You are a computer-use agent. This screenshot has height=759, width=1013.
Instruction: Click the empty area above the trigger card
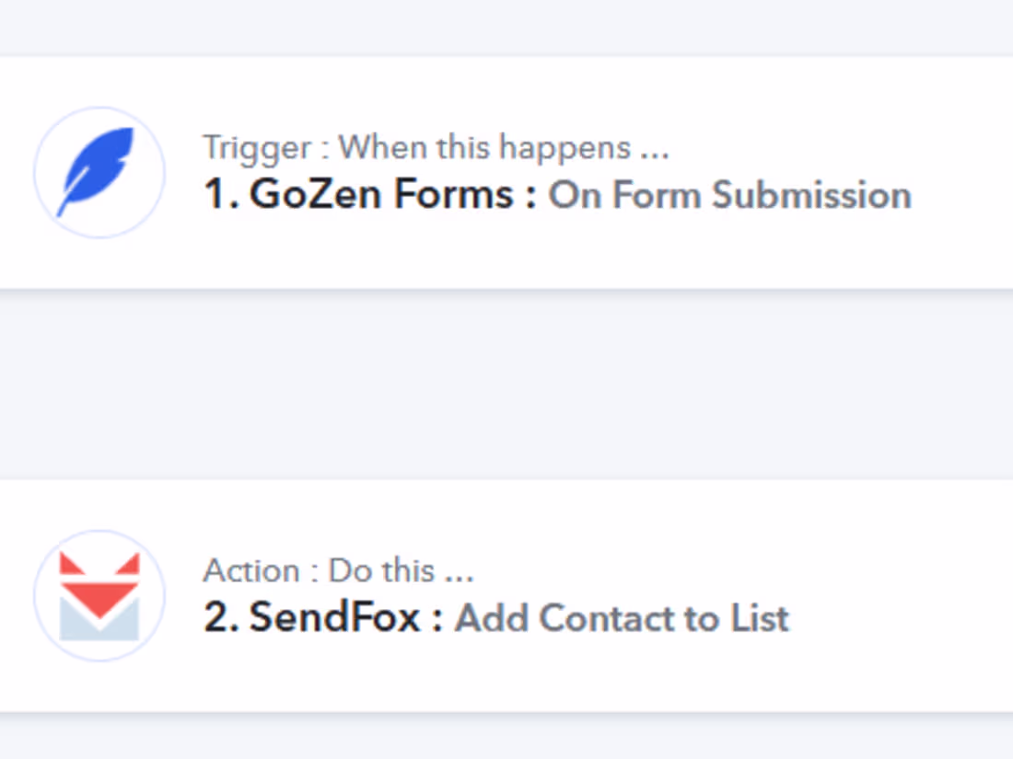506,26
